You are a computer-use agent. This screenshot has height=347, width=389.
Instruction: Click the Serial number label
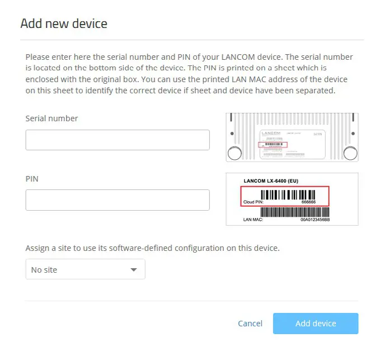tap(52, 118)
